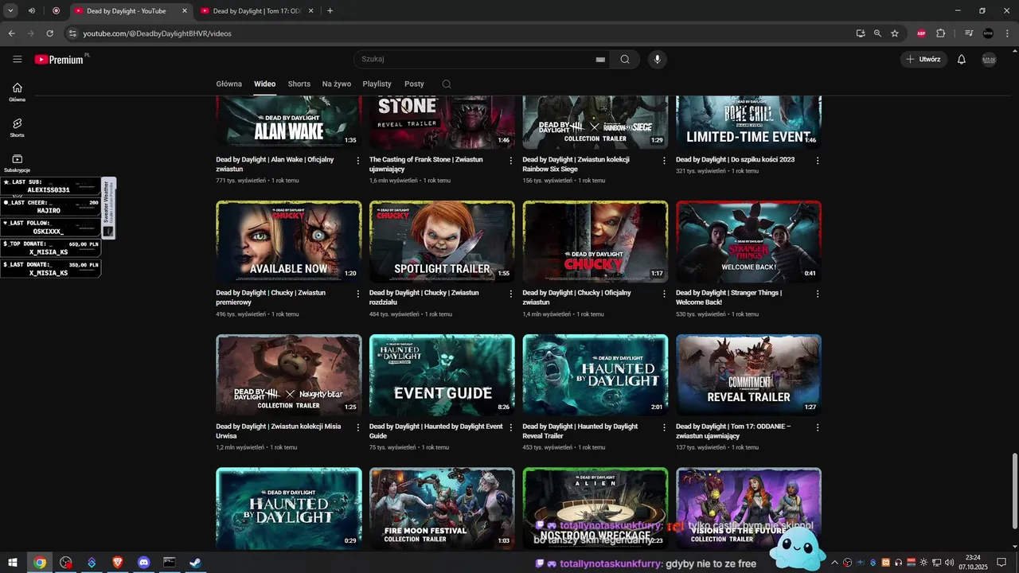Screen dimensions: 1019x573
Task: Play the Chucky Spotlight Trailer thumbnail
Action: tap(442, 242)
